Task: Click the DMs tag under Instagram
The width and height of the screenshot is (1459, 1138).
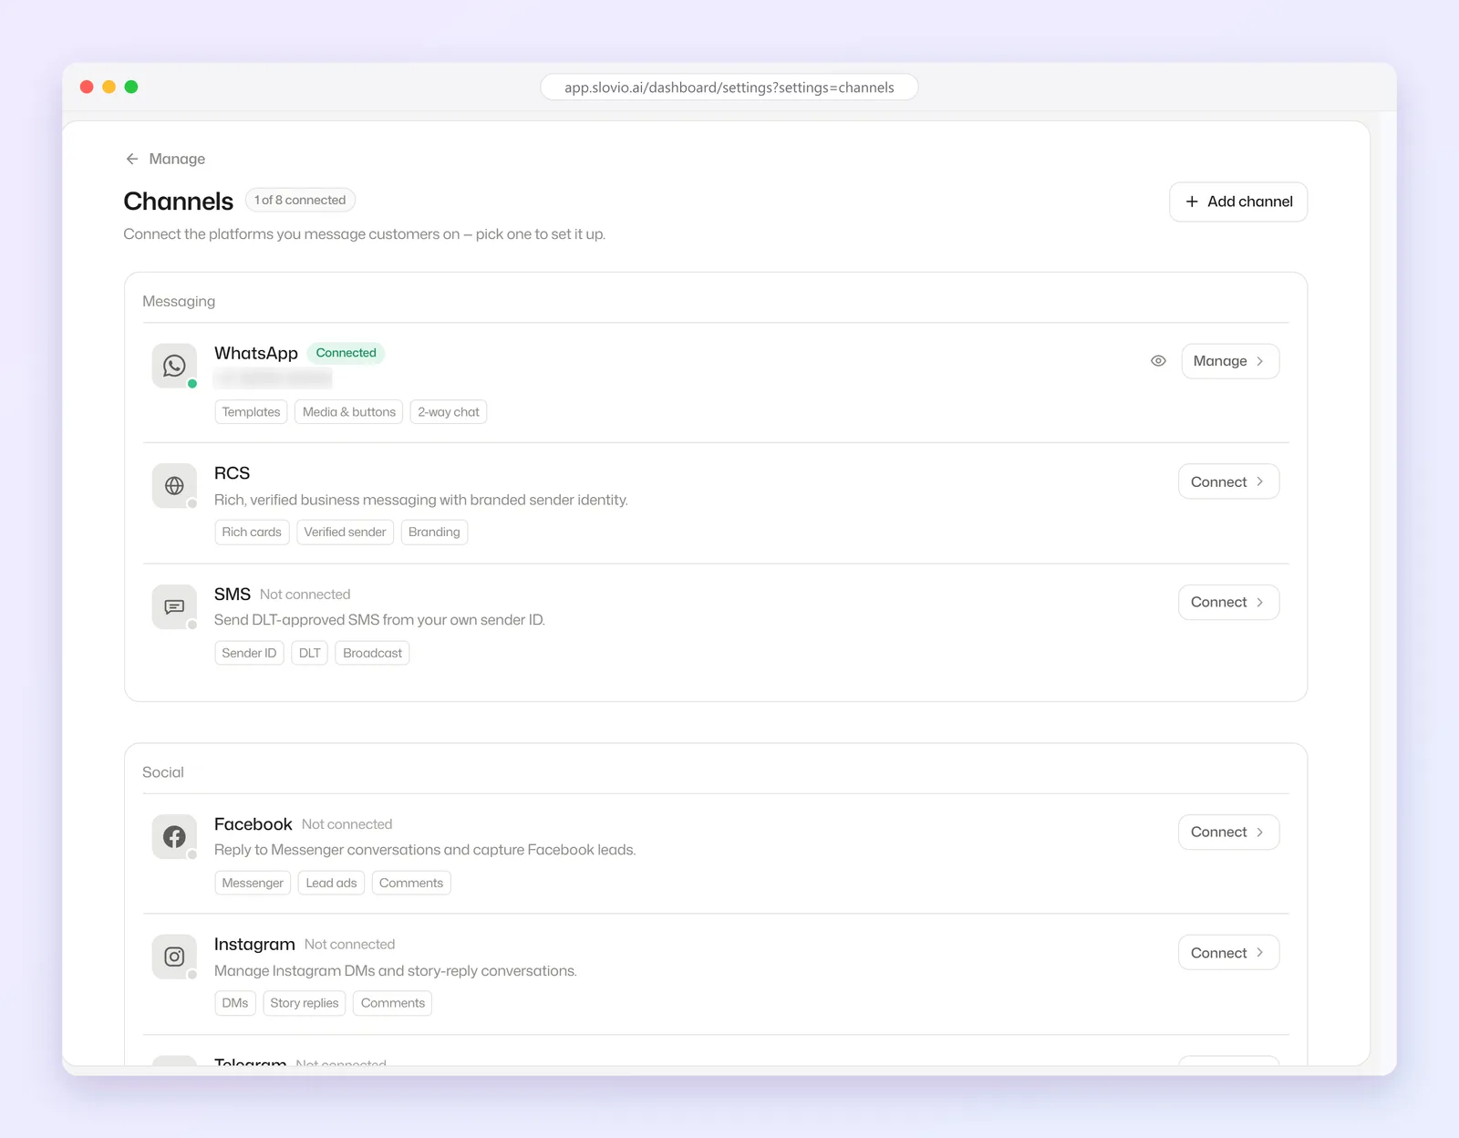Action: (x=235, y=1003)
